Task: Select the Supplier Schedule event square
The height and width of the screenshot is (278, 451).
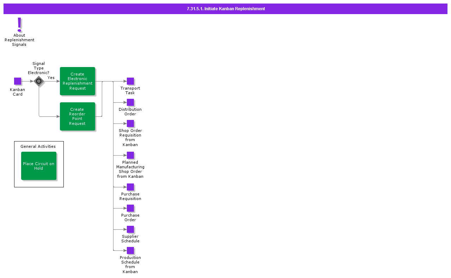Action: pos(130,229)
